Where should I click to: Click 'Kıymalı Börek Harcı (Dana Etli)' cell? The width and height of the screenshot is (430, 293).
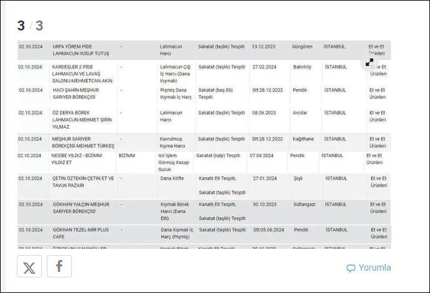click(x=175, y=212)
